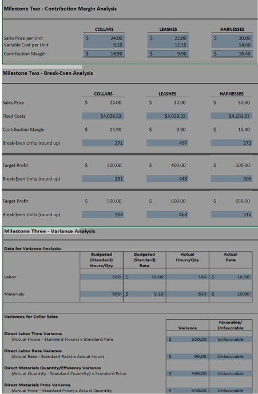Select Harnesses fixed costs cell $4,201.67
This screenshot has width=258, height=394.
click(x=231, y=116)
